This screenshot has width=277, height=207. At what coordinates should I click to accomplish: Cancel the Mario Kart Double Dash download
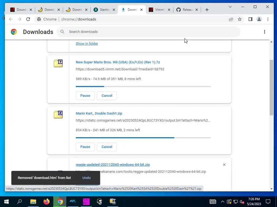(107, 147)
